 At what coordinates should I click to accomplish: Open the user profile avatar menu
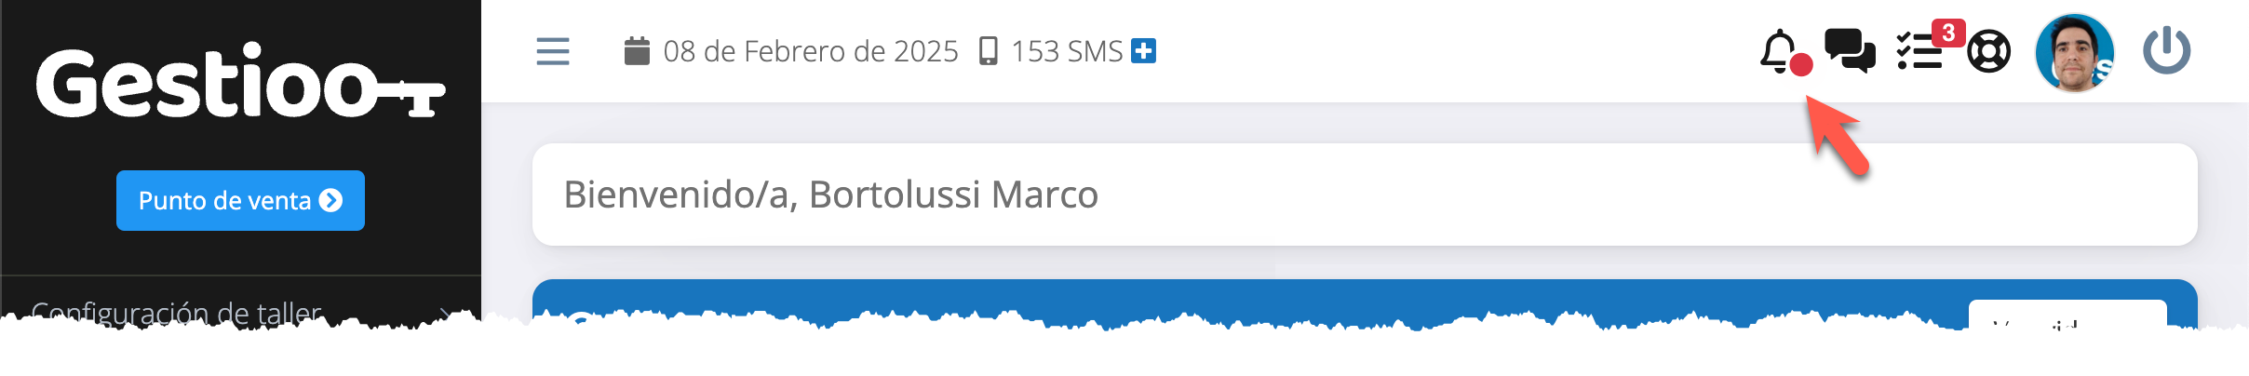pos(2075,53)
